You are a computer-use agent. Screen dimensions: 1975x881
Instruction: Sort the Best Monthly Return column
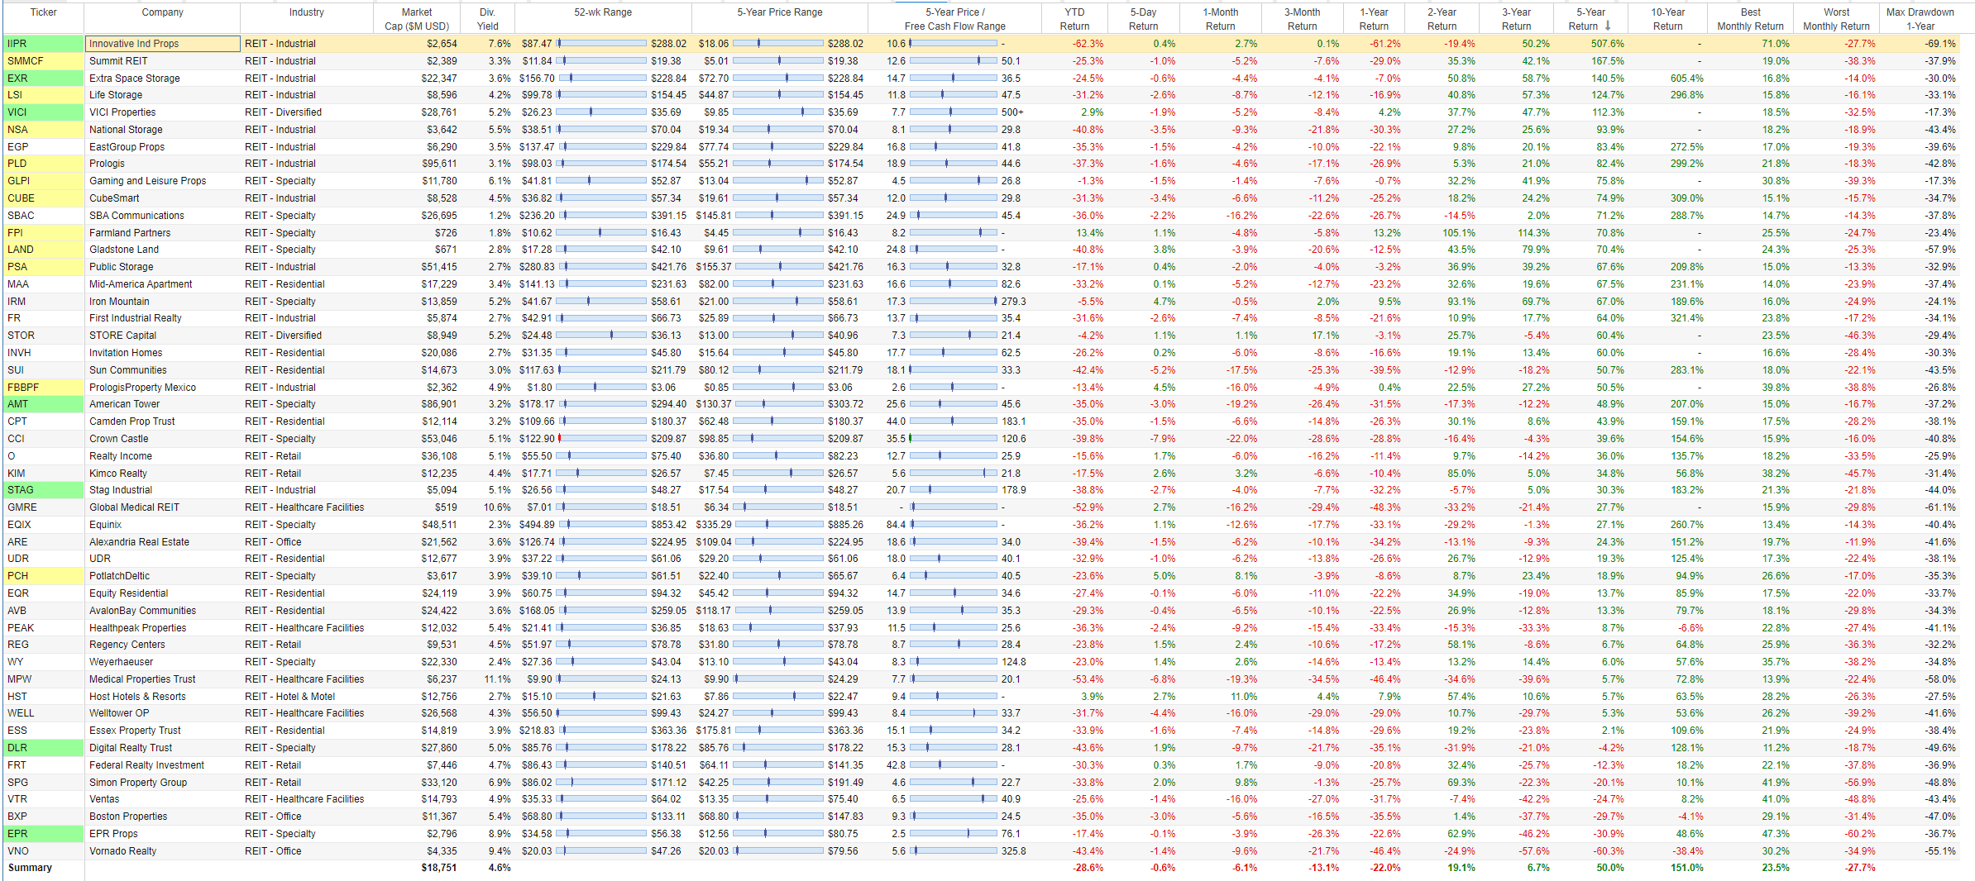[1751, 18]
